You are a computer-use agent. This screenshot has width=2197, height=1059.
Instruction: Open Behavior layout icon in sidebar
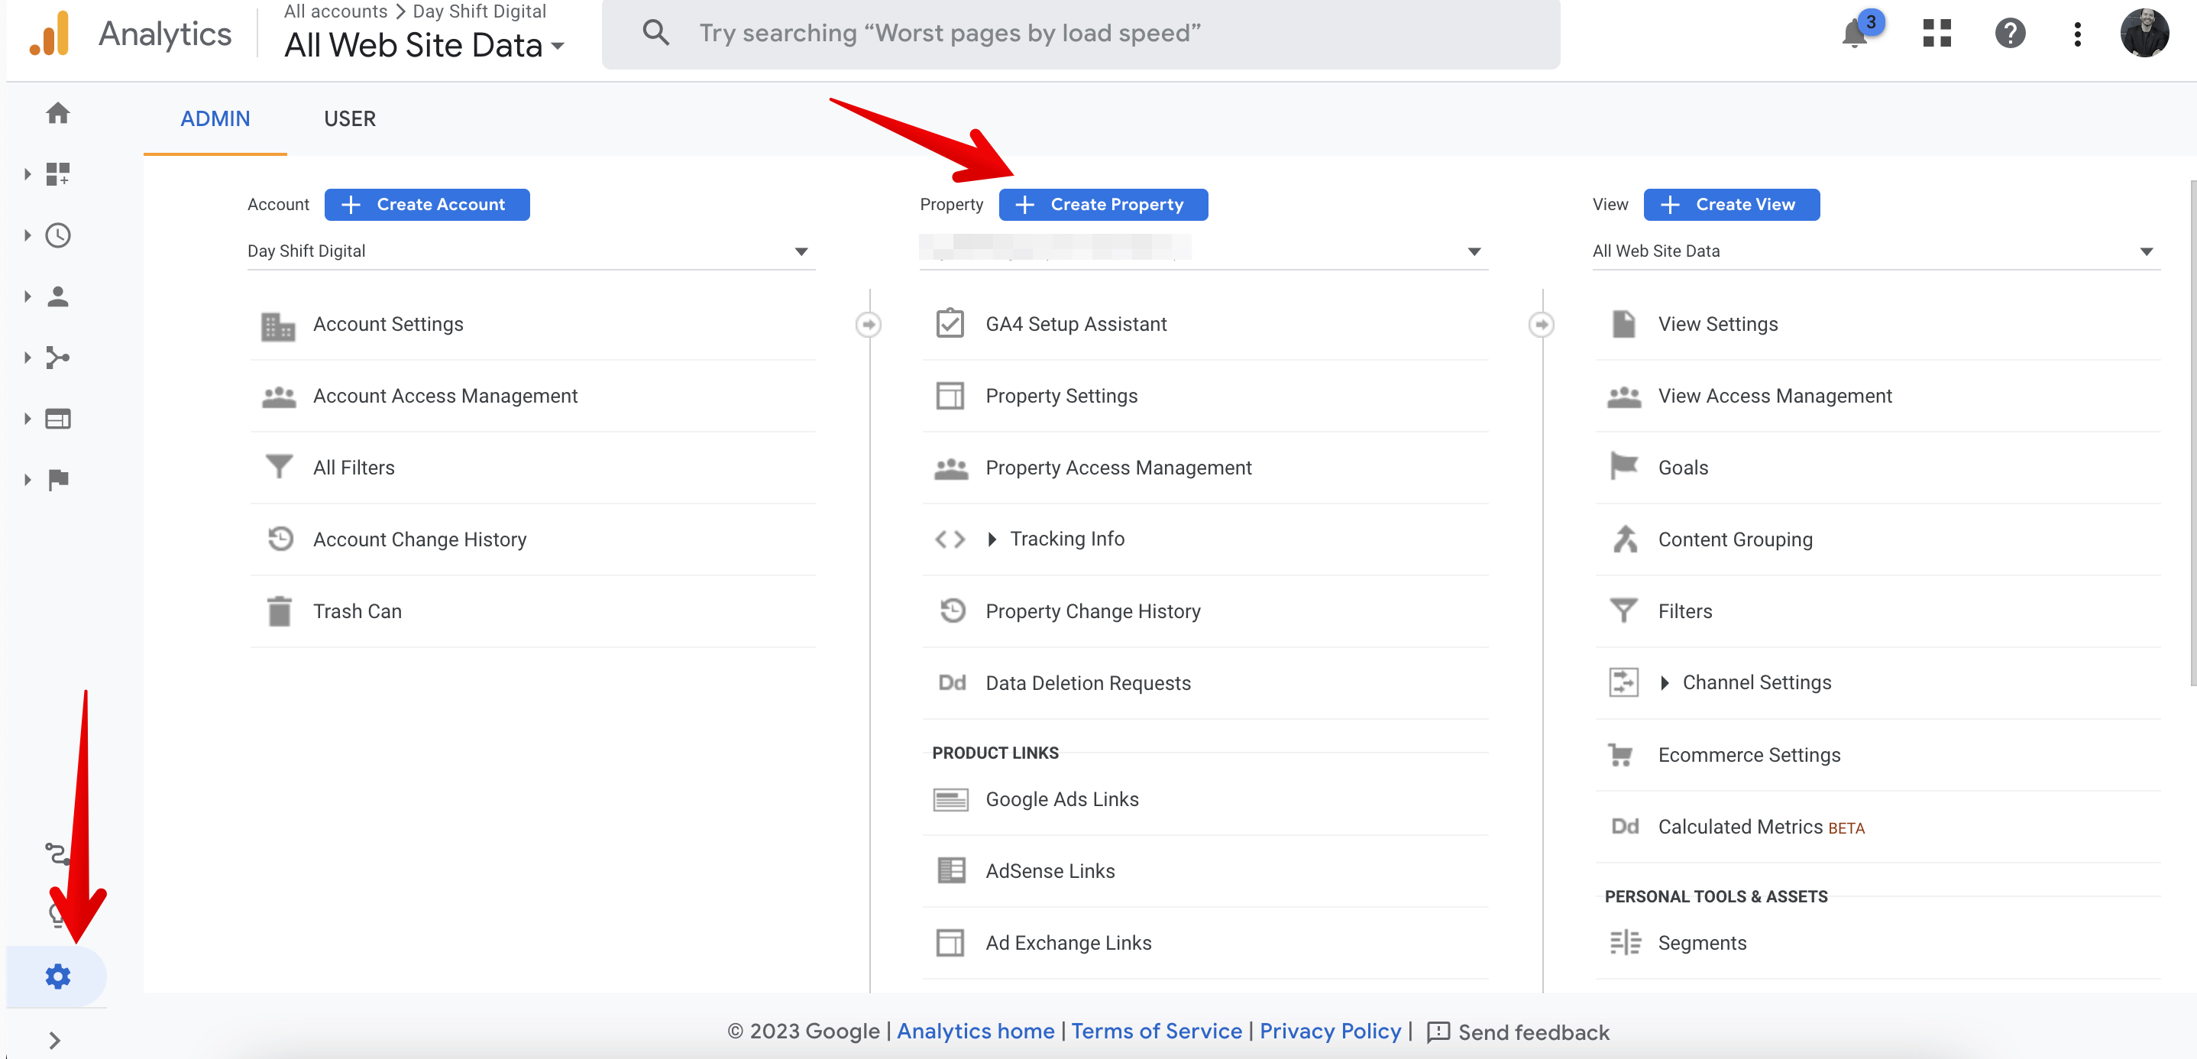(57, 419)
